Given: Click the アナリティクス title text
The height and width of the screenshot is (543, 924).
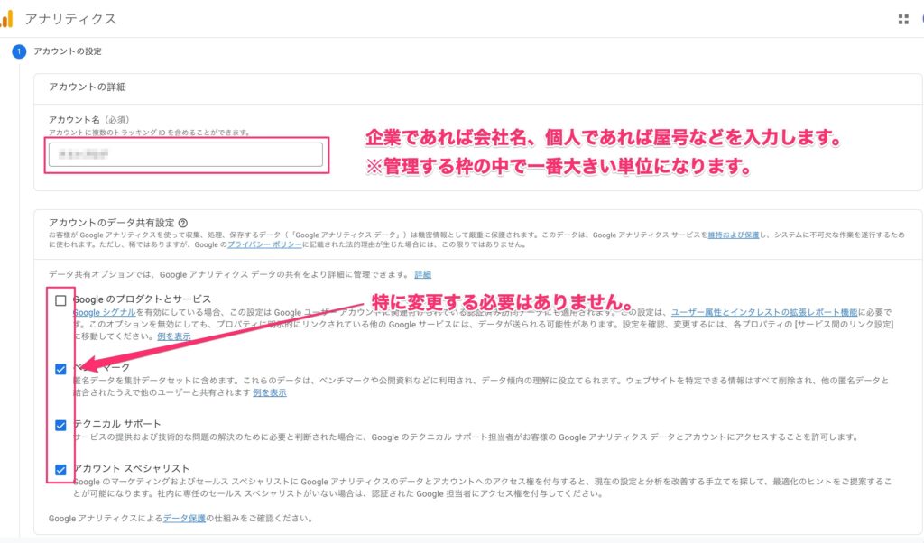Looking at the screenshot, I should tap(70, 19).
